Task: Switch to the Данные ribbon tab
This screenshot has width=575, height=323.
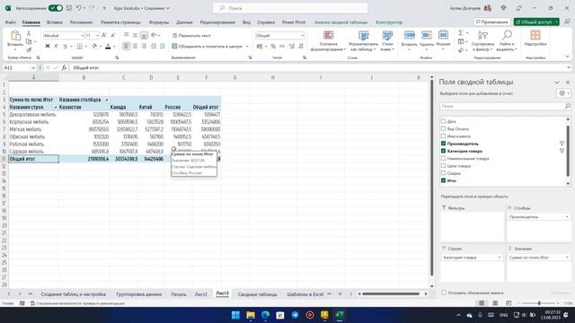Action: [x=184, y=22]
